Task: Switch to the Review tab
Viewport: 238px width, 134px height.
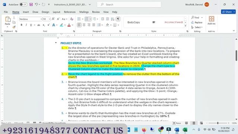Action: (96, 12)
